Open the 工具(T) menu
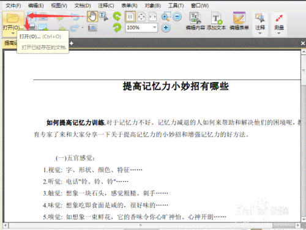 point(176,6)
